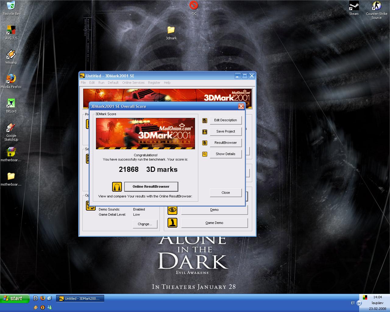
Task: Click the ResultBrowser button
Action: pos(225,143)
